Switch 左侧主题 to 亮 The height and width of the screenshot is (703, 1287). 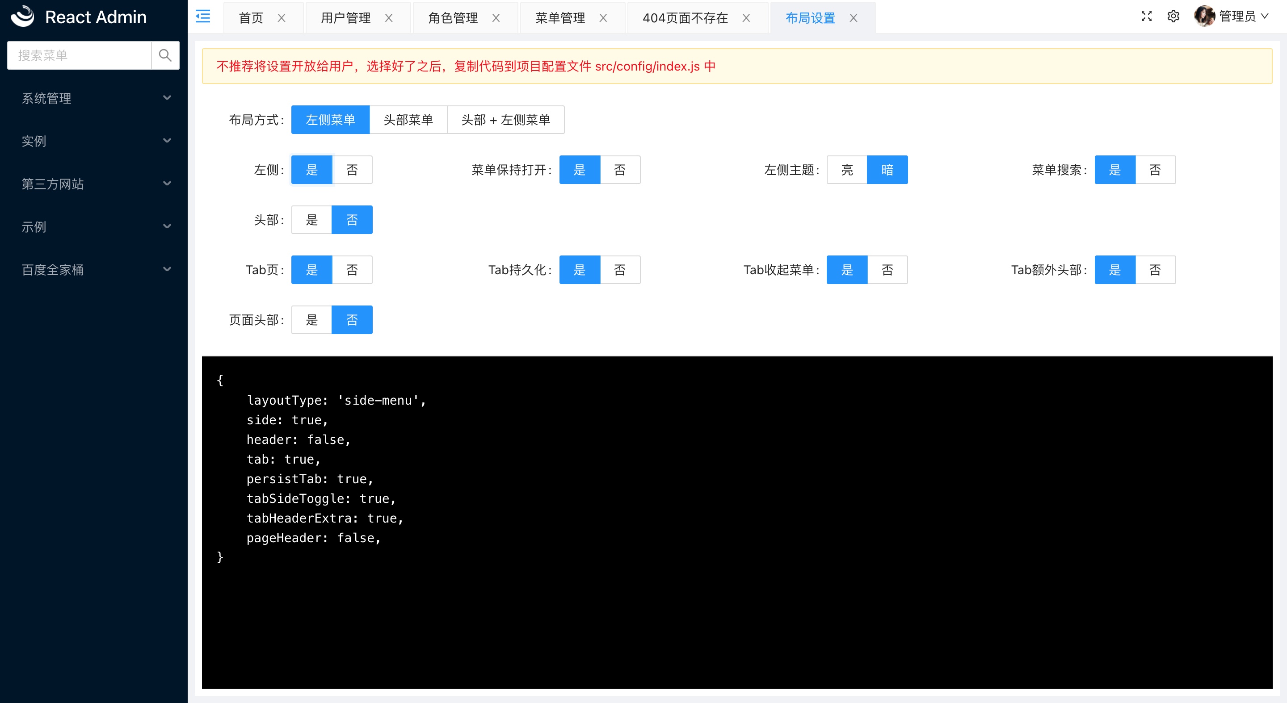click(x=847, y=170)
